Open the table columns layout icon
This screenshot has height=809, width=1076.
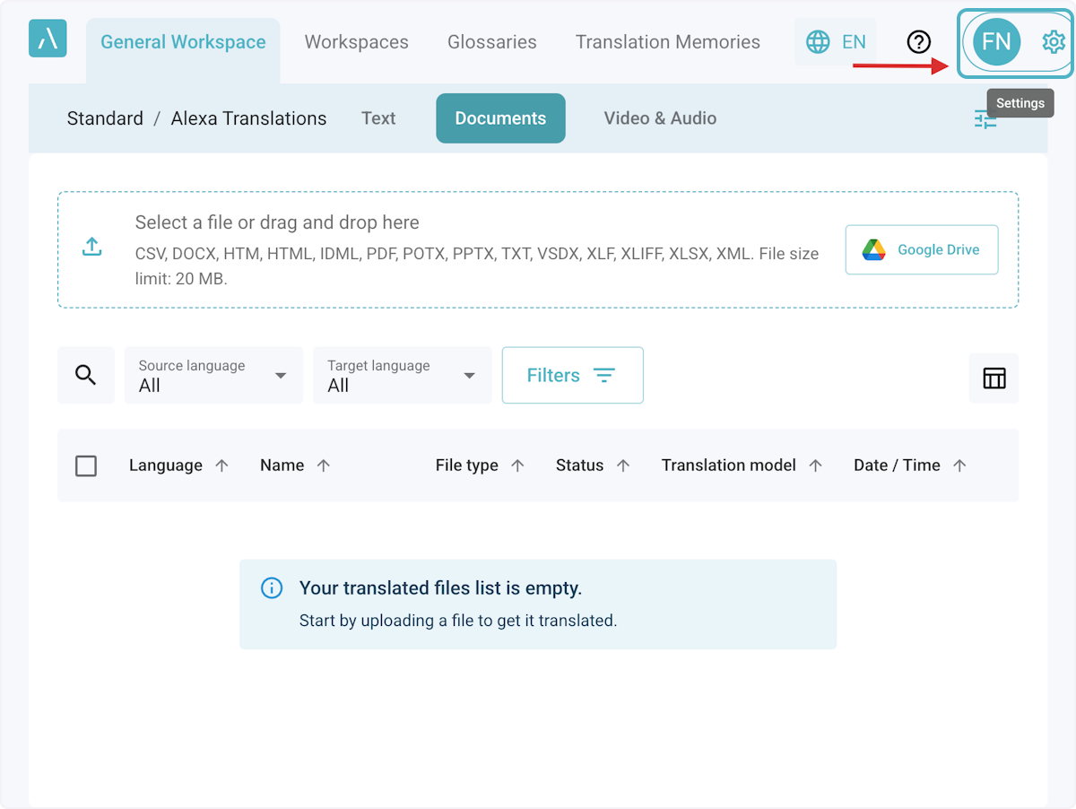click(994, 378)
